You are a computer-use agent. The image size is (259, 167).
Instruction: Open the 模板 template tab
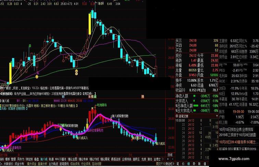pos(8,159)
